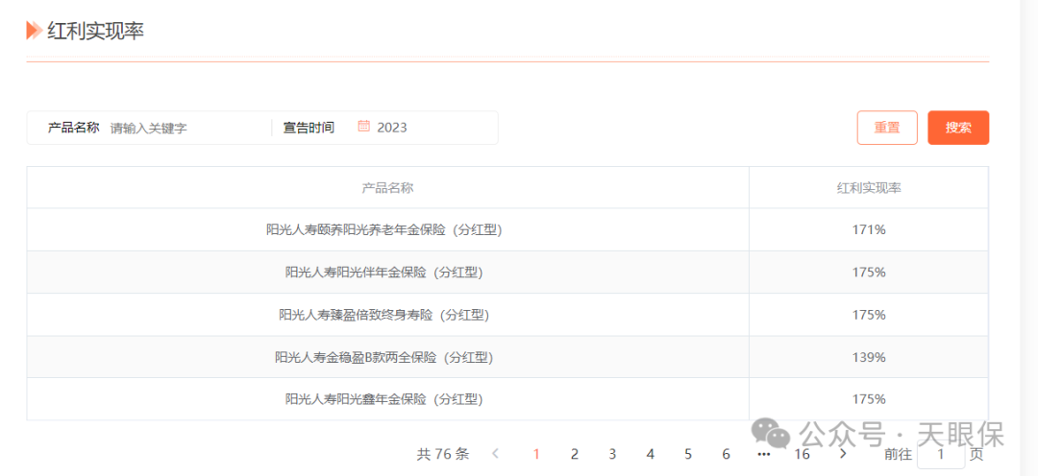Image resolution: width=1038 pixels, height=476 pixels.
Task: Click the pagination ellipsis to jump pages
Action: pos(764,454)
